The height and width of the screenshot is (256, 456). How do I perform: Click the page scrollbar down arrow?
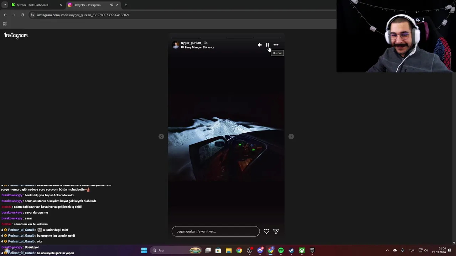click(x=454, y=243)
